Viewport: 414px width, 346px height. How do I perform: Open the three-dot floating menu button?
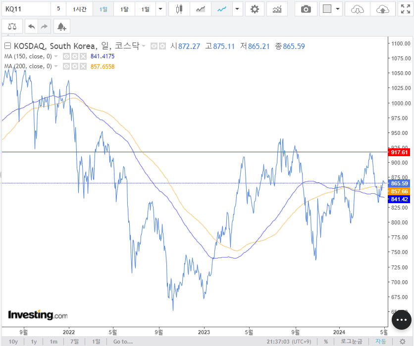tap(401, 320)
